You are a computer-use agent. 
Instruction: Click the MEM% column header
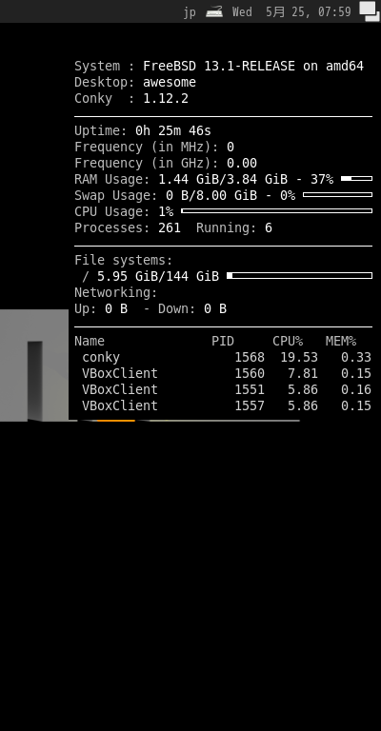341,342
